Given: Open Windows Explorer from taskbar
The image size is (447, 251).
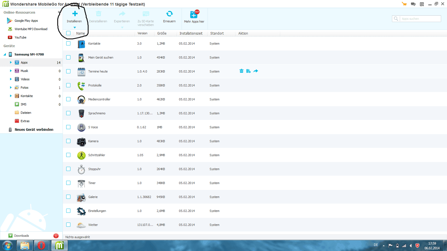Looking at the screenshot, I should coord(25,246).
